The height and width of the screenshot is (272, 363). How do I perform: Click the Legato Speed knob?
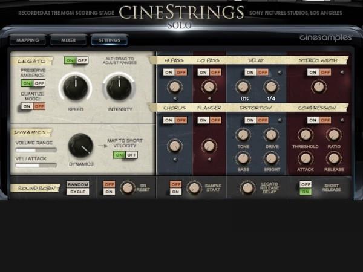[76, 88]
